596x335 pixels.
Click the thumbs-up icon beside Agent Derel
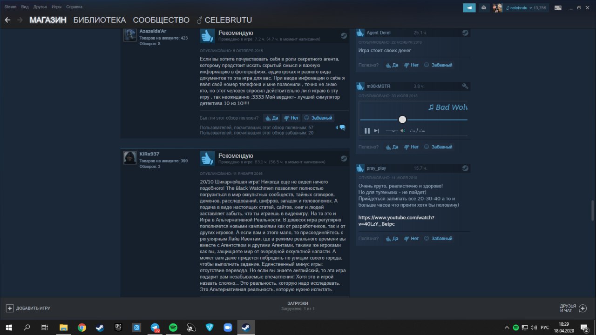pos(360,33)
